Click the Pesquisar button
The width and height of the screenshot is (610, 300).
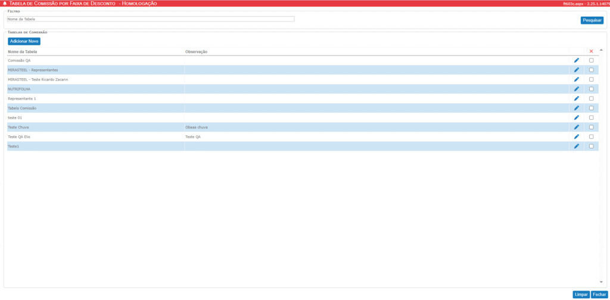pos(592,20)
